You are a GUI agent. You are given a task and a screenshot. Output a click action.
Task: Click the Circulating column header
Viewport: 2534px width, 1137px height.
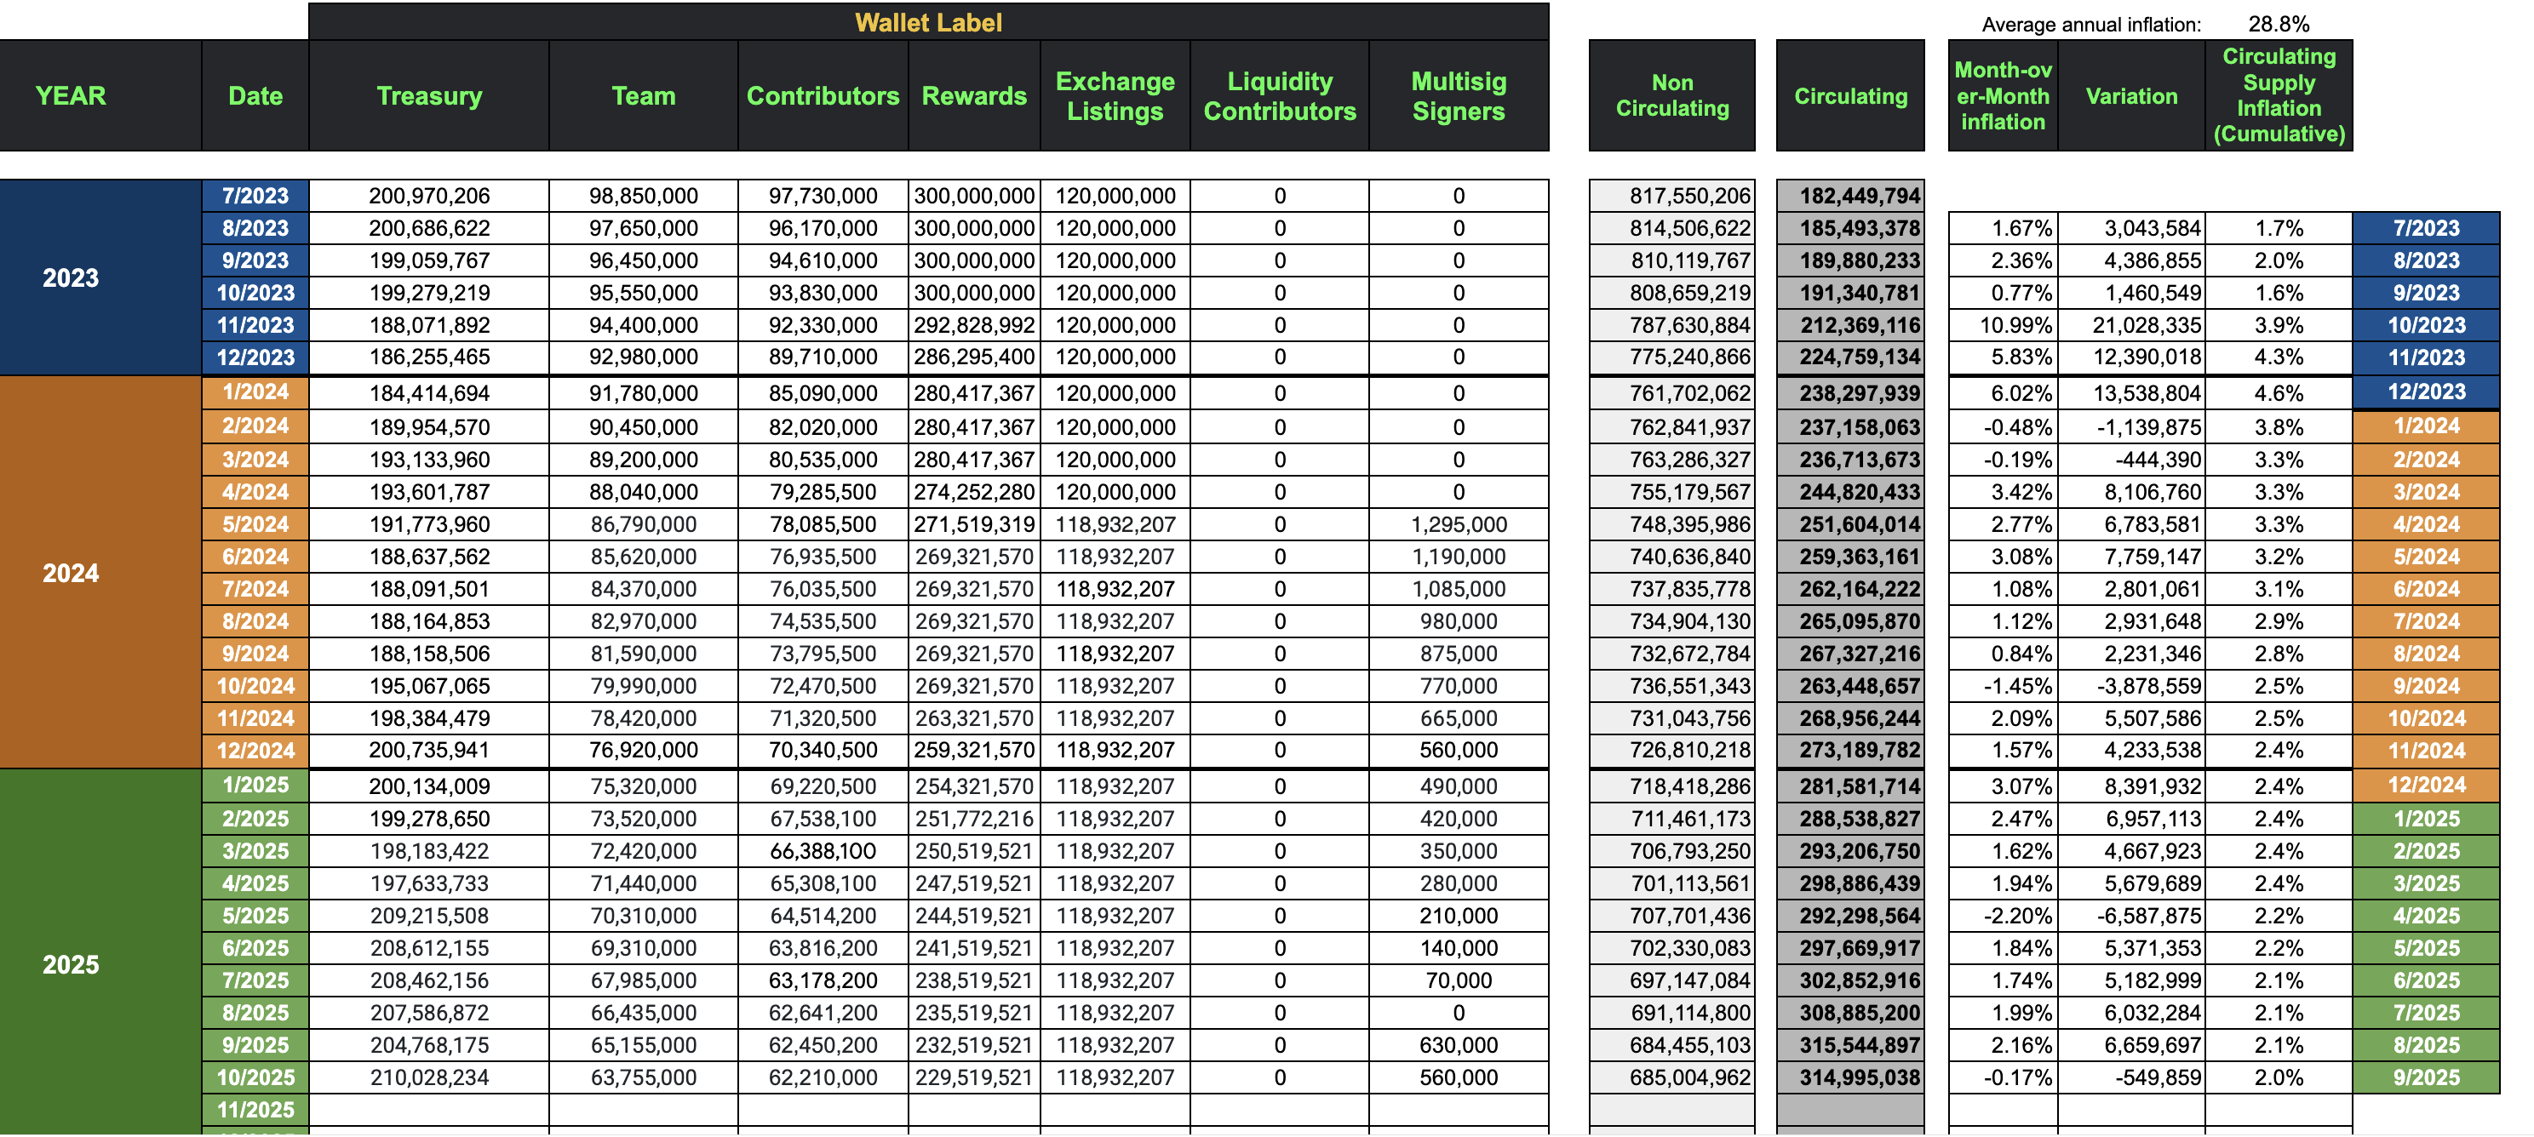1850,95
